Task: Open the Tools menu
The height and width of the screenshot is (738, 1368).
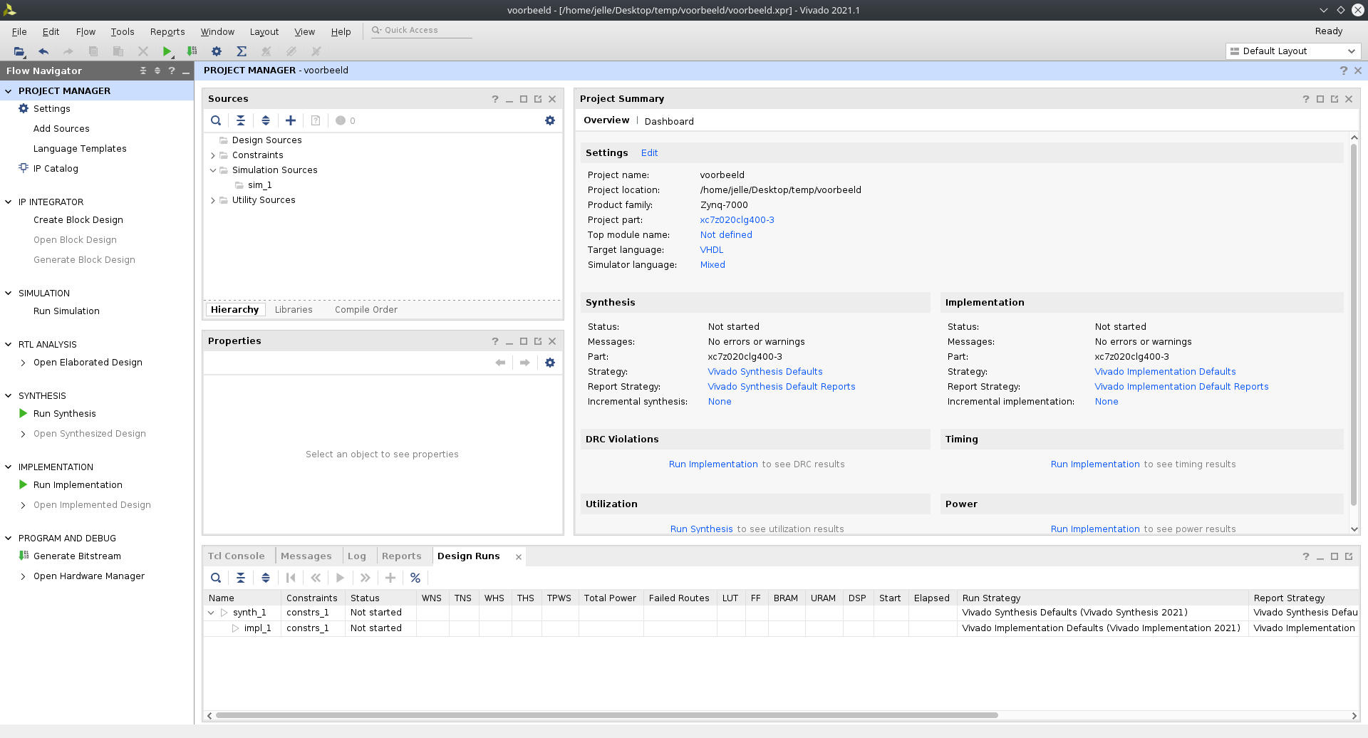Action: [x=123, y=31]
